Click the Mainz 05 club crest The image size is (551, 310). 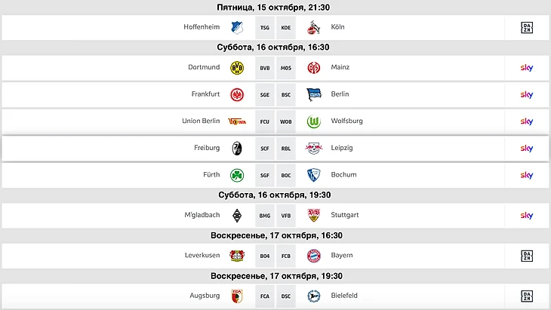[314, 68]
